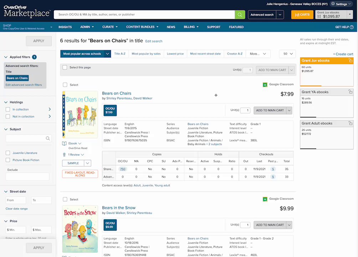This screenshot has height=257, width=358.
Task: Click the Street date From field
Action: [x=16, y=200]
